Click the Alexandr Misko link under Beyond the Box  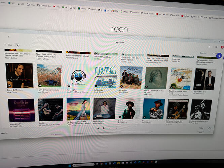coord(16,126)
